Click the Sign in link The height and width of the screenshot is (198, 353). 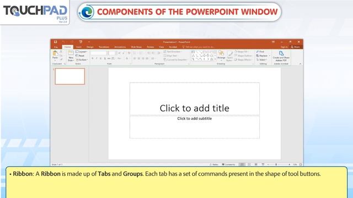coord(284,47)
